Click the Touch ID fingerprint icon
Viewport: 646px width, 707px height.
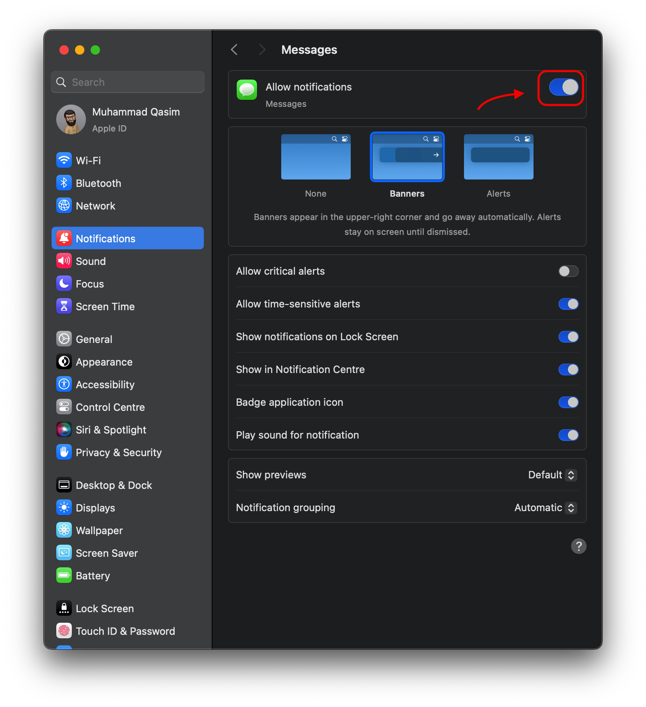(64, 631)
